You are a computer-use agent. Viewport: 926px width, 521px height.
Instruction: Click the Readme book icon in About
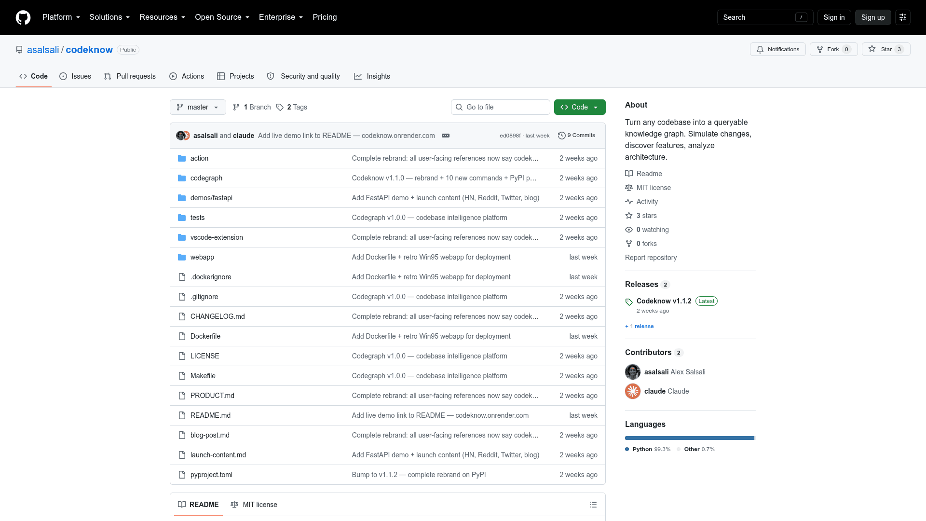click(x=629, y=174)
